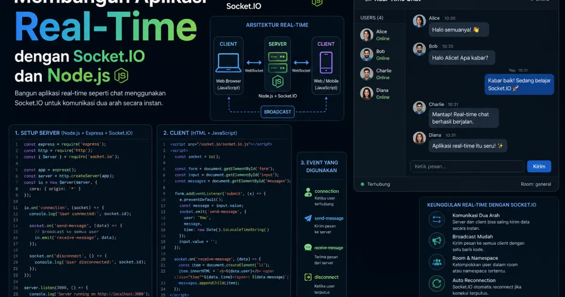Image resolution: width=565 pixels, height=297 pixels.
Task: Click the Node.js hexagon logo beside the title
Action: pos(122,76)
